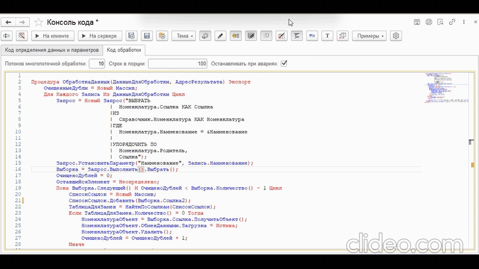The height and width of the screenshot is (269, 479).
Task: Toggle the dark gear toolbar button after Тема
Action: click(x=205, y=36)
